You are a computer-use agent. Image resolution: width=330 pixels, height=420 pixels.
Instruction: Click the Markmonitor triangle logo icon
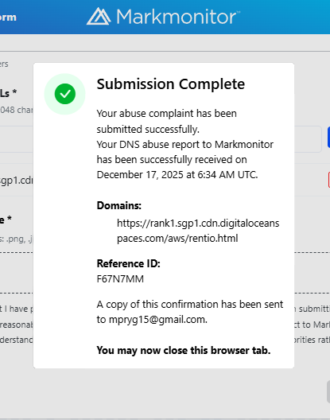point(99,17)
